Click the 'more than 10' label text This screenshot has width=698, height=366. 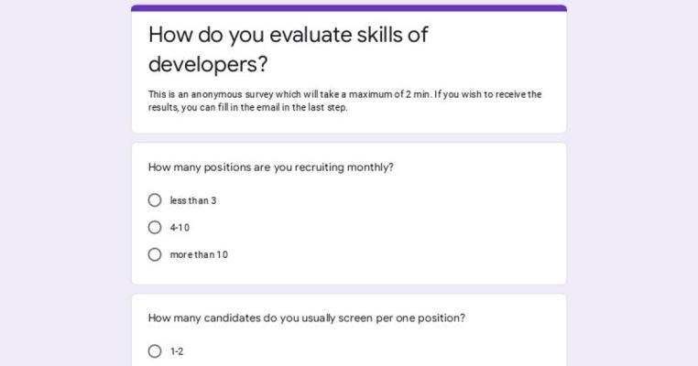(x=199, y=254)
